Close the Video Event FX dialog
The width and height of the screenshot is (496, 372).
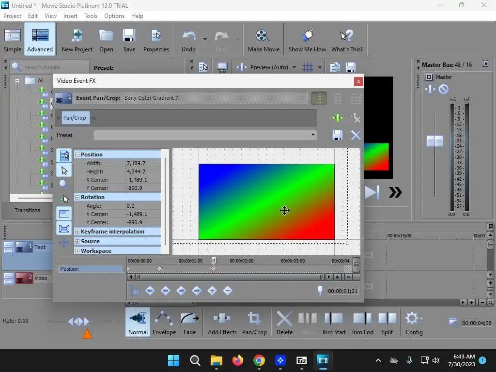(x=358, y=81)
